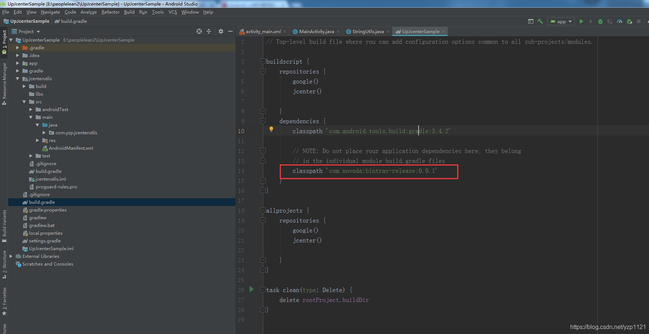Click Apply Changes lightning icon
The height and width of the screenshot is (334, 649).
click(x=591, y=21)
